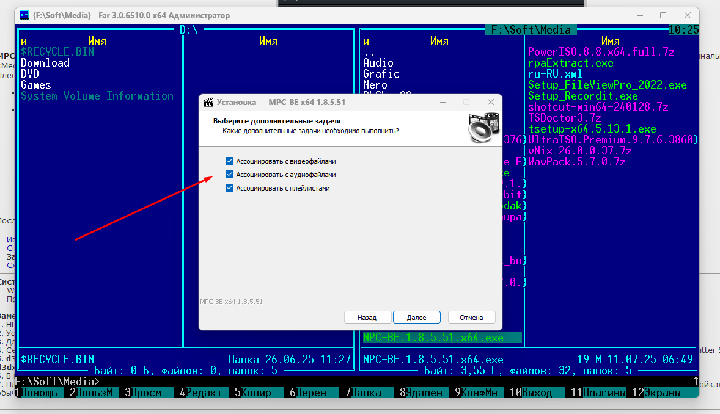Select PowerISO.8.8.x64.full.7z file
Viewport: 720px width, 414px height.
[x=601, y=52]
